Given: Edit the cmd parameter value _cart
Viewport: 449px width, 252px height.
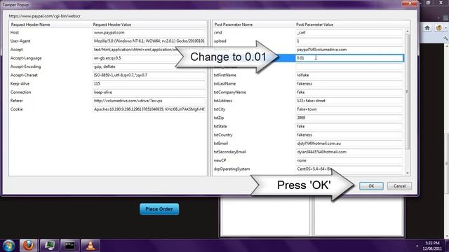Looking at the screenshot, I should 349,33.
